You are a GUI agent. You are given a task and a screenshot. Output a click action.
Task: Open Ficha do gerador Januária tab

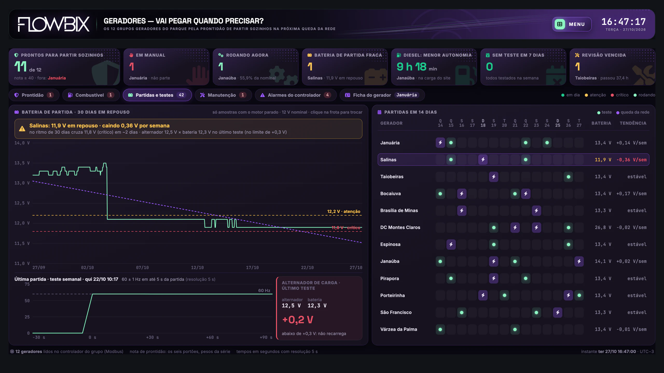pos(382,95)
